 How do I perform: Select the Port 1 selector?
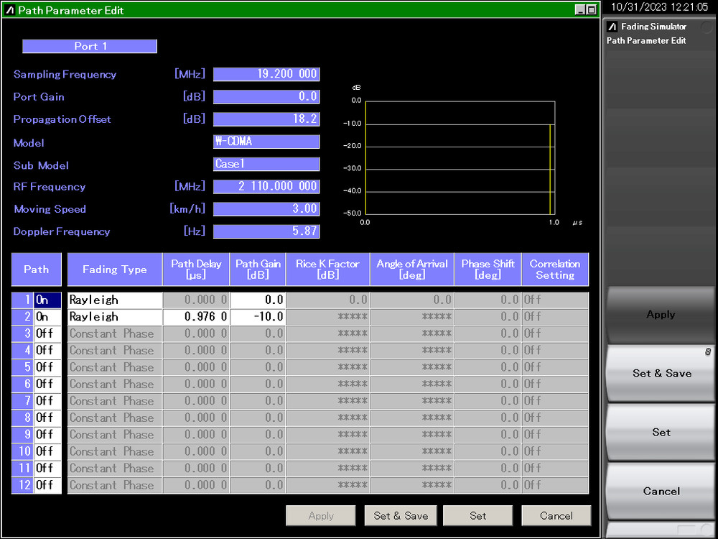[90, 46]
